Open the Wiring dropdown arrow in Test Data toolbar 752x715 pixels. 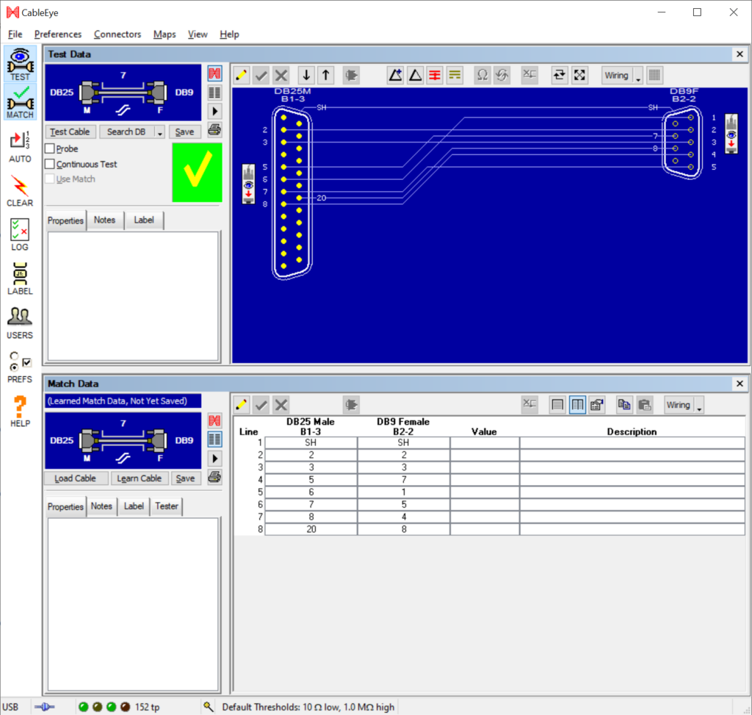click(x=638, y=76)
